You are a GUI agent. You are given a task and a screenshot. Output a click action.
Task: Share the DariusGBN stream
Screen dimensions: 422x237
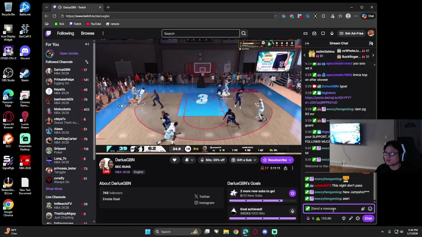tap(286, 168)
